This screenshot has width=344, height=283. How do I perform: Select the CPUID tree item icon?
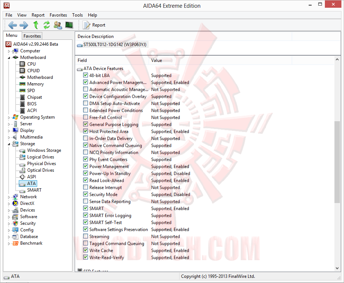(22, 70)
